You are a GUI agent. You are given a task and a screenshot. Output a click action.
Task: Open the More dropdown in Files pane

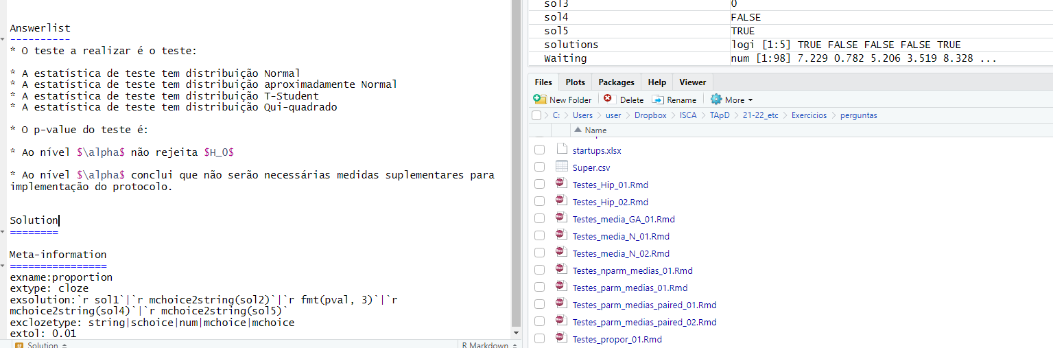[732, 100]
